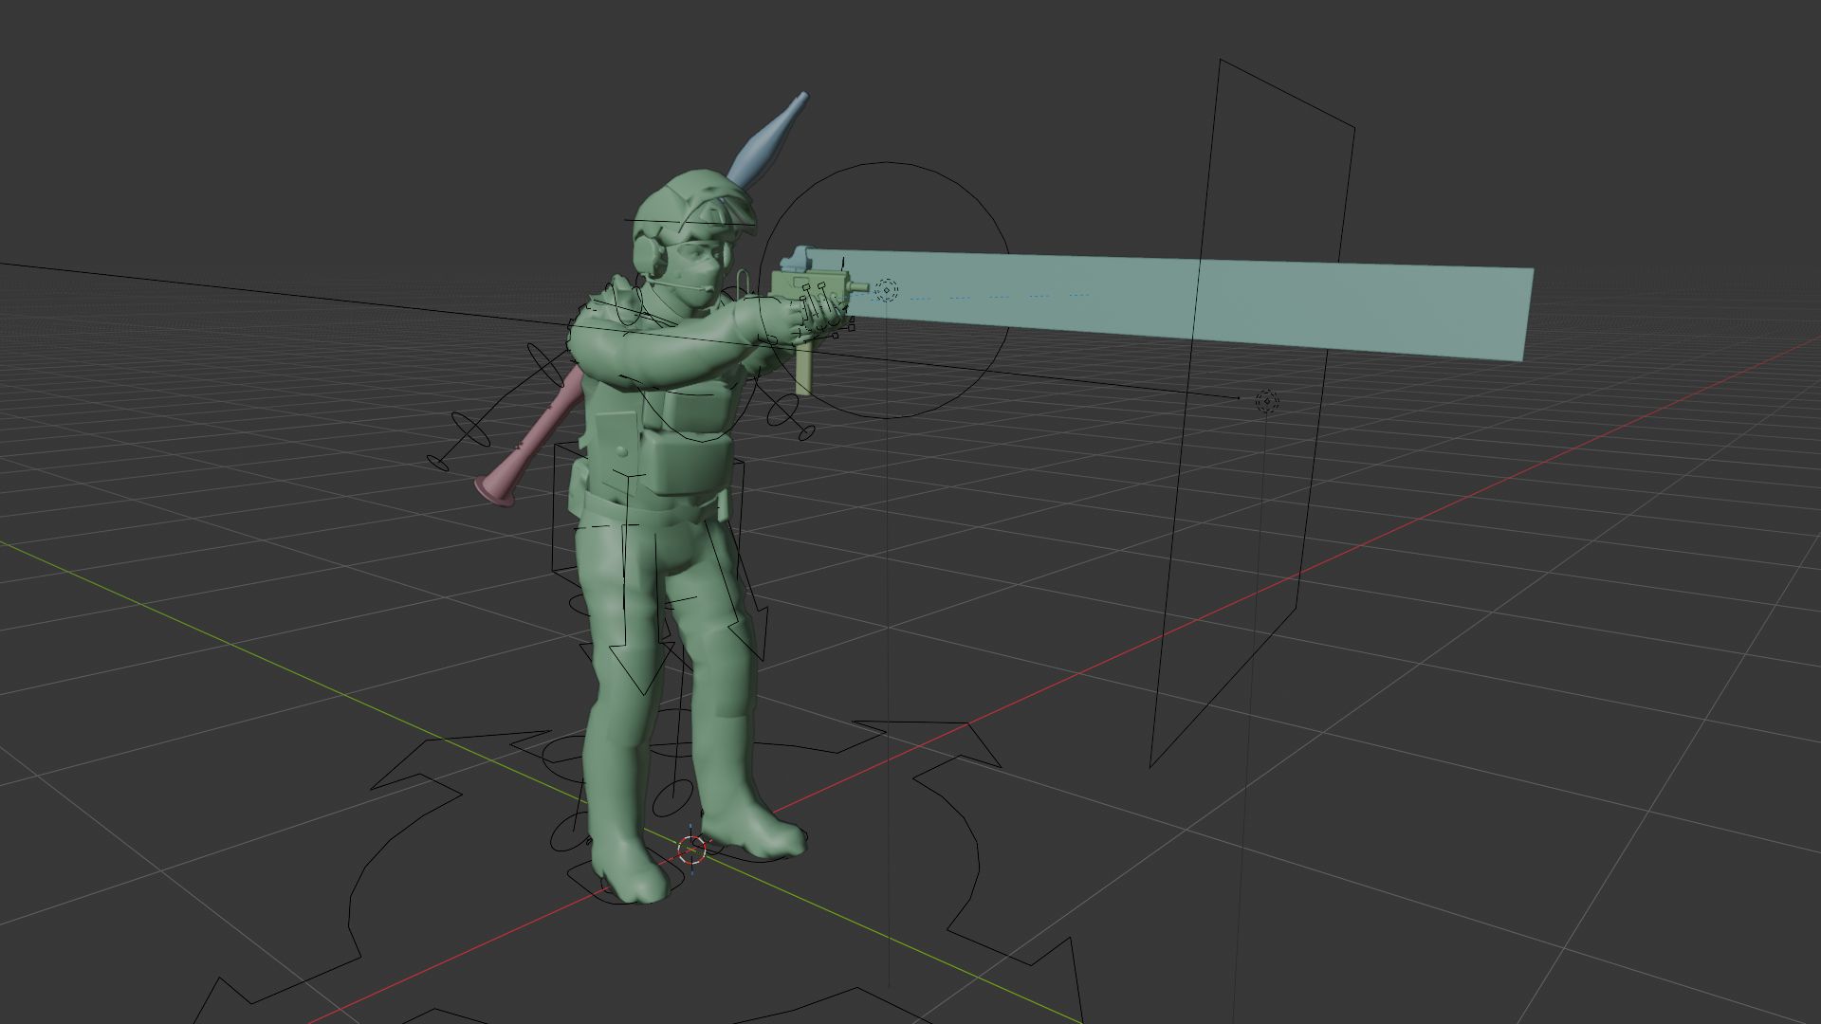The height and width of the screenshot is (1024, 1821).
Task: Select the empty target right of the beam's dashed line
Action: [1267, 402]
